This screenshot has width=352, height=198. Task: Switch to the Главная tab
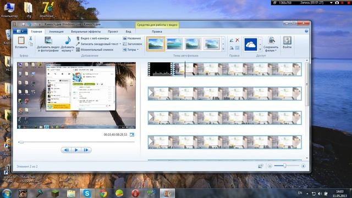point(36,32)
